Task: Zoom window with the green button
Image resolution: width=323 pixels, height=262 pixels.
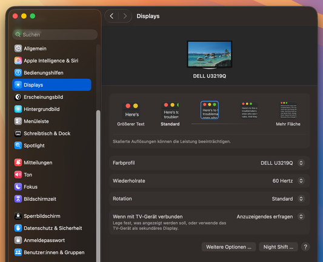Action: point(33,16)
